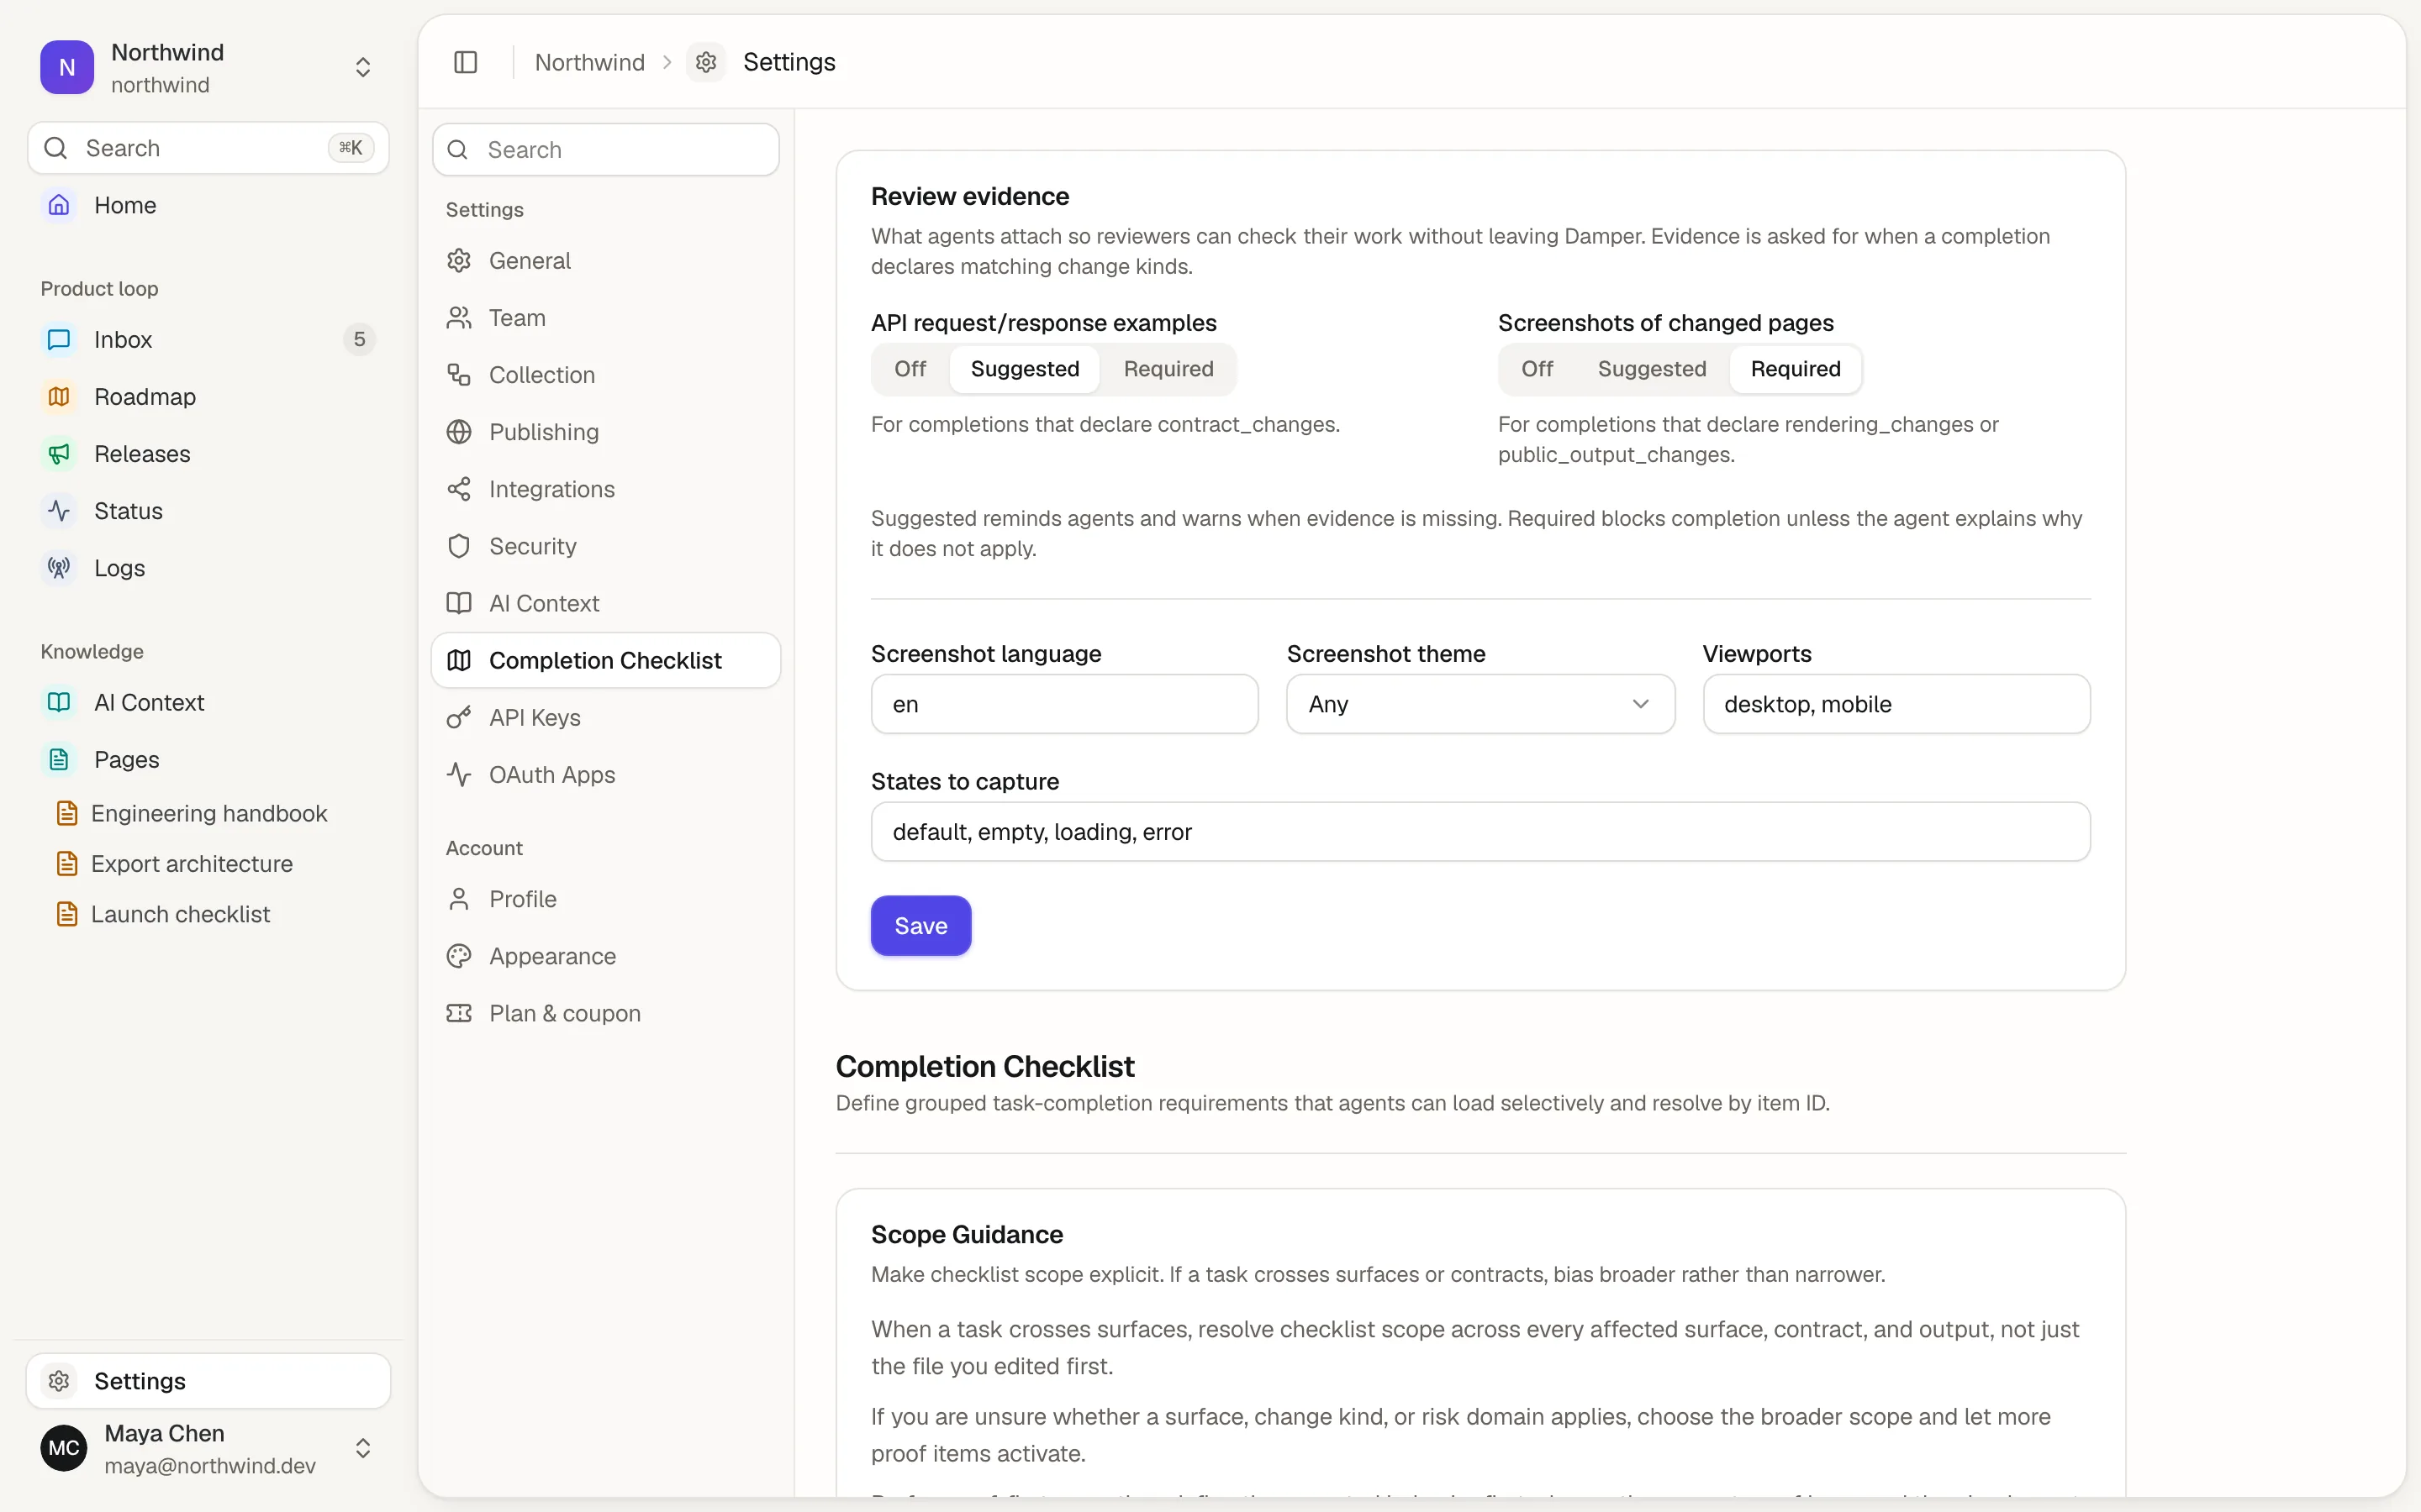The height and width of the screenshot is (1512, 2421).
Task: Open OAuth Apps settings section
Action: click(605, 774)
